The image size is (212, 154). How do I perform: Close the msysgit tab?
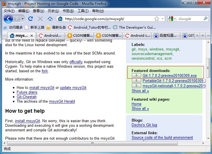[32, 36]
